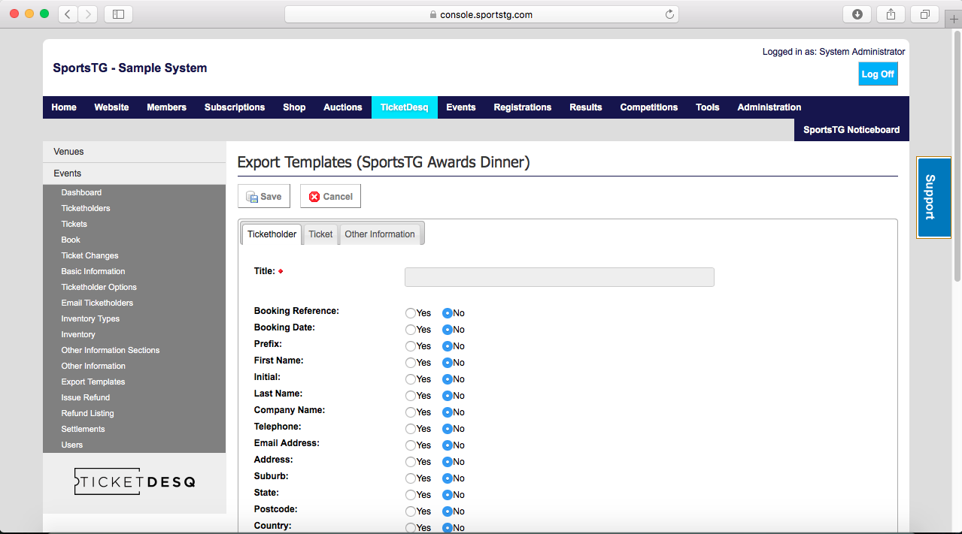The height and width of the screenshot is (534, 962).
Task: Collapse the Events sidebar section
Action: pos(135,173)
